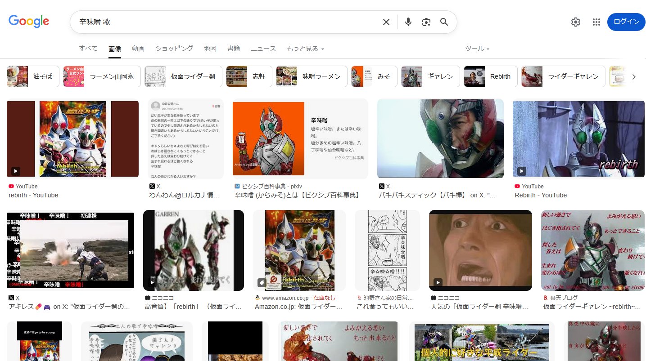Open Rebirth YouTube Garren closeup thumbnail
Image resolution: width=646 pixels, height=361 pixels.
tap(578, 139)
